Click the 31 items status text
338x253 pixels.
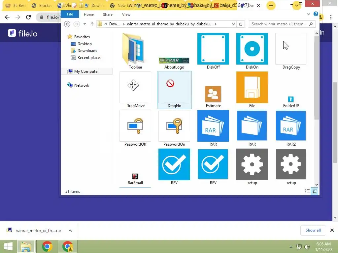72,191
